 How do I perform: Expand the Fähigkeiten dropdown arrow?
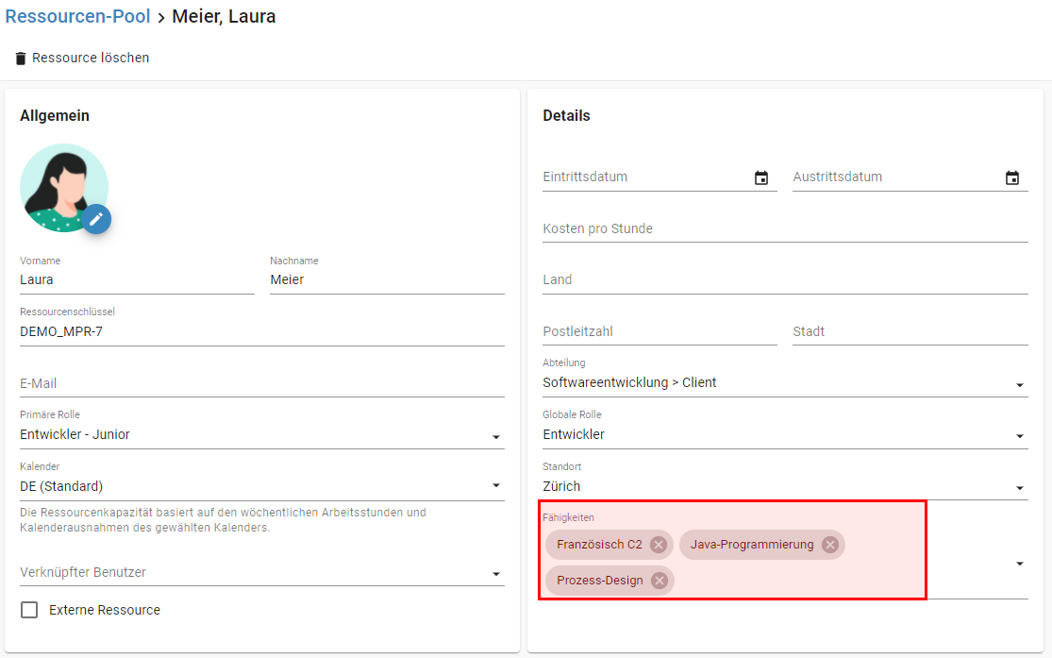(x=1019, y=564)
